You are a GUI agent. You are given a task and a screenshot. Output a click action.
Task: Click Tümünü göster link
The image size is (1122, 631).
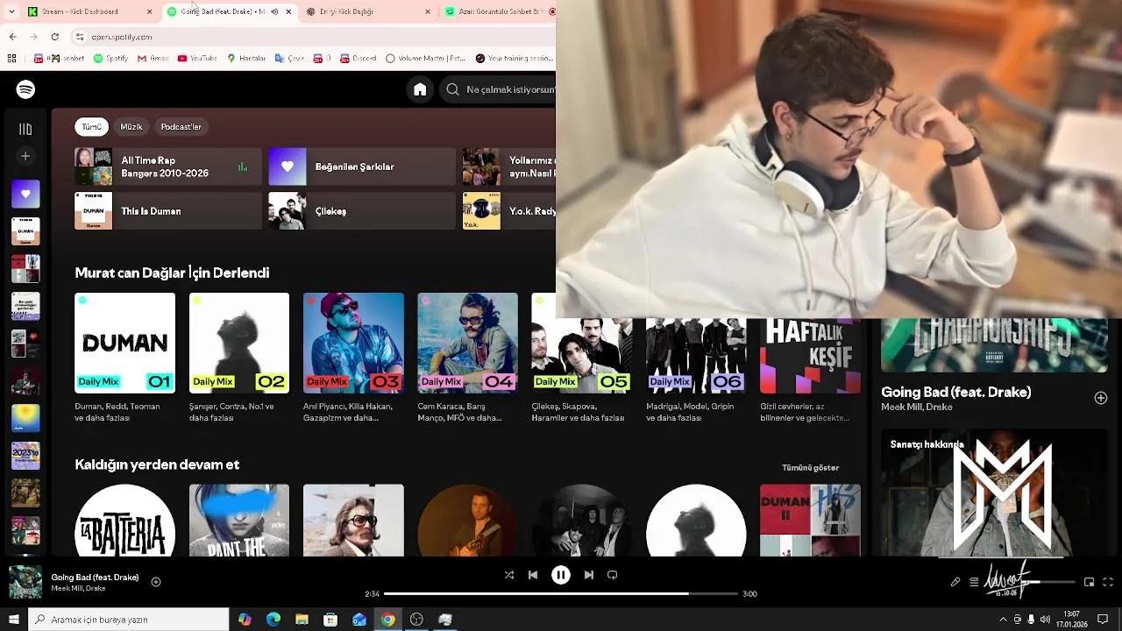810,468
